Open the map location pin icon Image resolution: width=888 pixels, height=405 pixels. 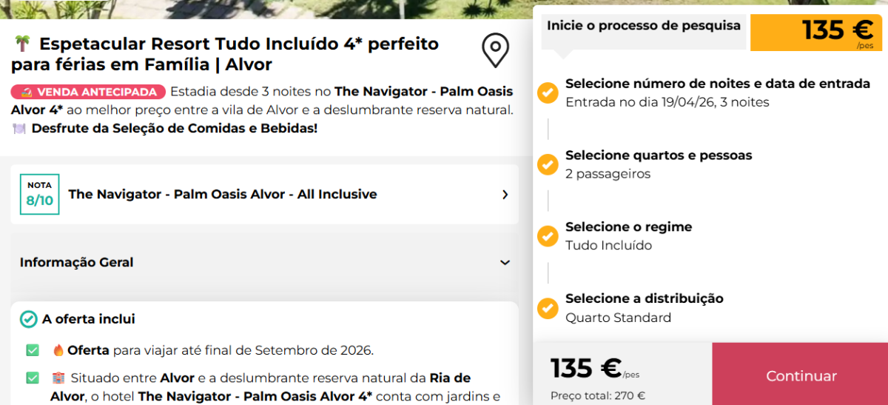coord(495,50)
